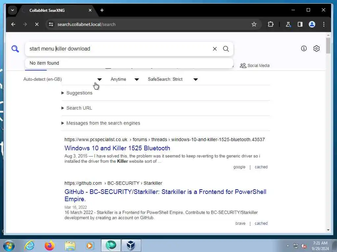The image size is (337, 252).
Task: Click the google engine label
Action: (239, 167)
